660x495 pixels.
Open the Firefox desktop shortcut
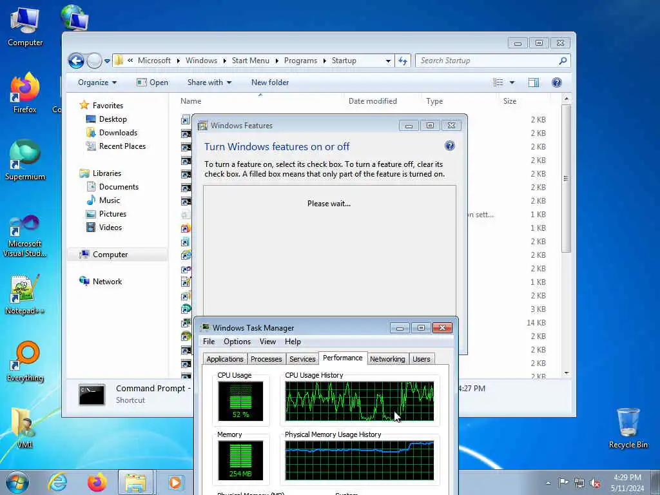25,93
